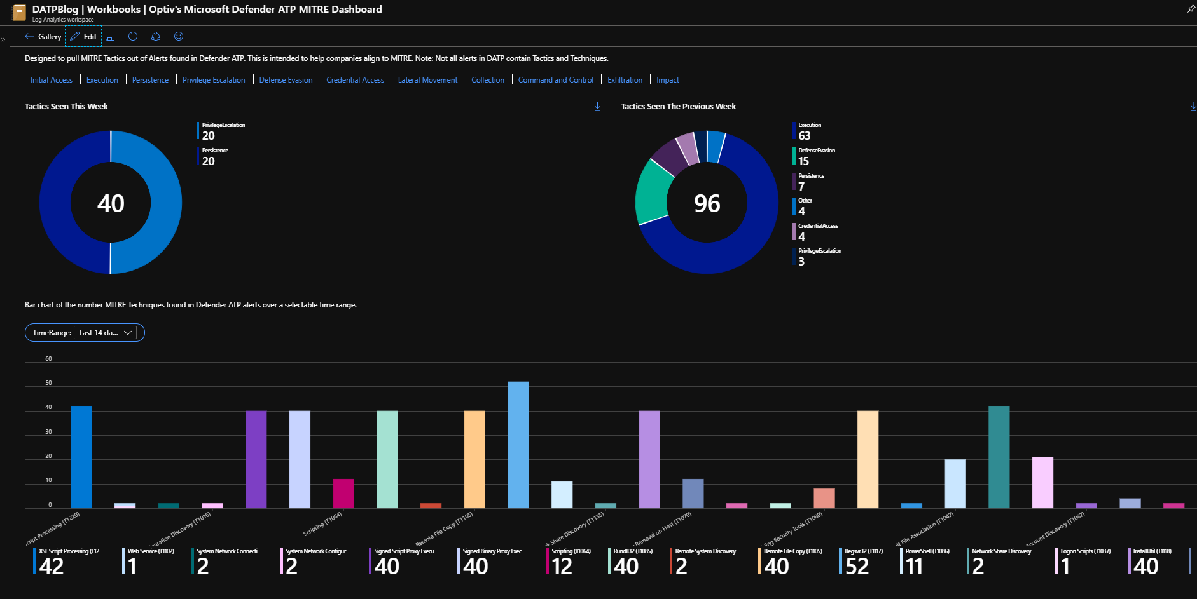Click the PowerShell (T1086) legend tile
The height and width of the screenshot is (599, 1197).
(926, 562)
